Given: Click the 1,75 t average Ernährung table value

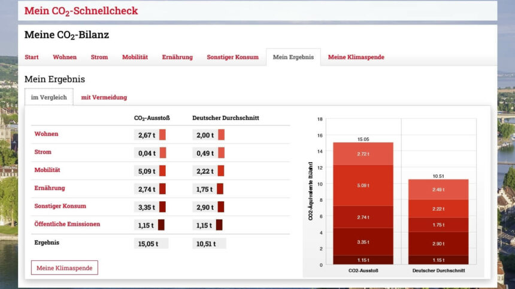Looking at the screenshot, I should pos(204,189).
